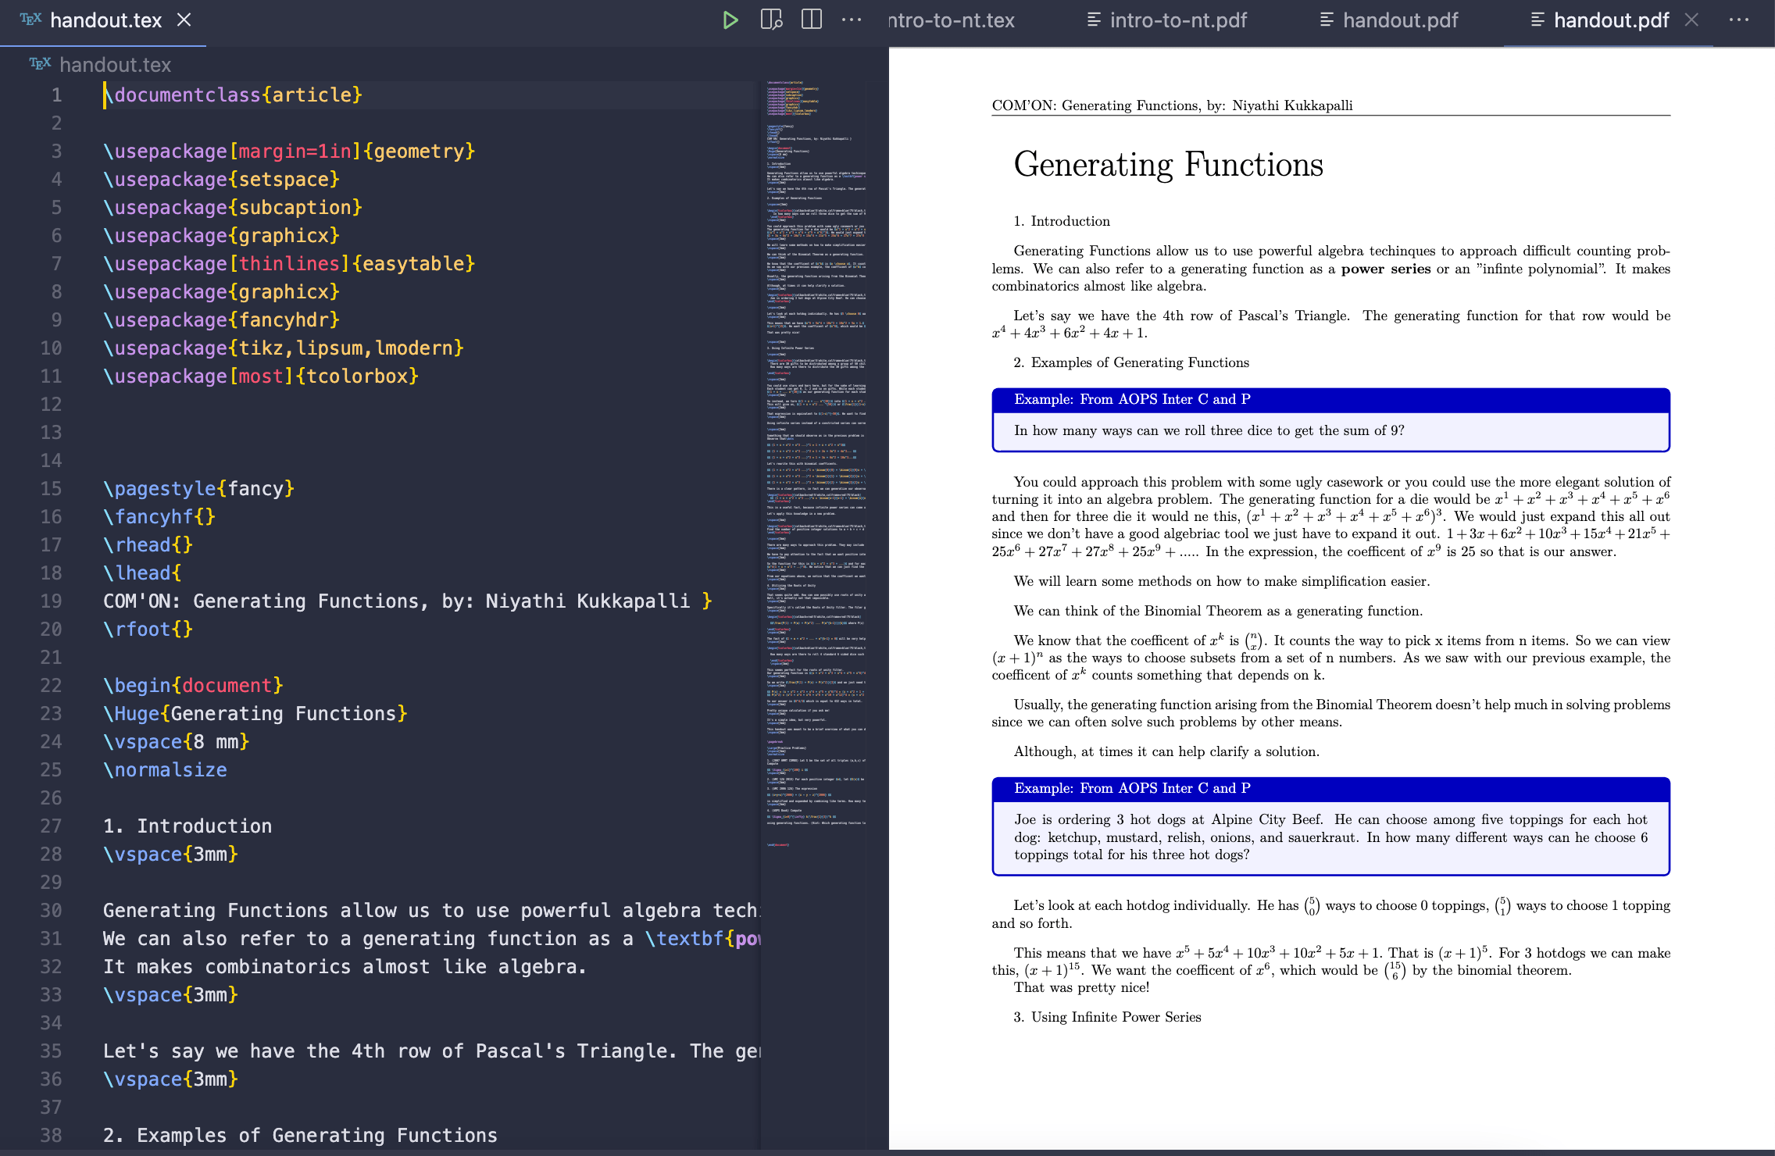The image size is (1775, 1156).
Task: Click line number 22 in the gutter
Action: tap(52, 685)
